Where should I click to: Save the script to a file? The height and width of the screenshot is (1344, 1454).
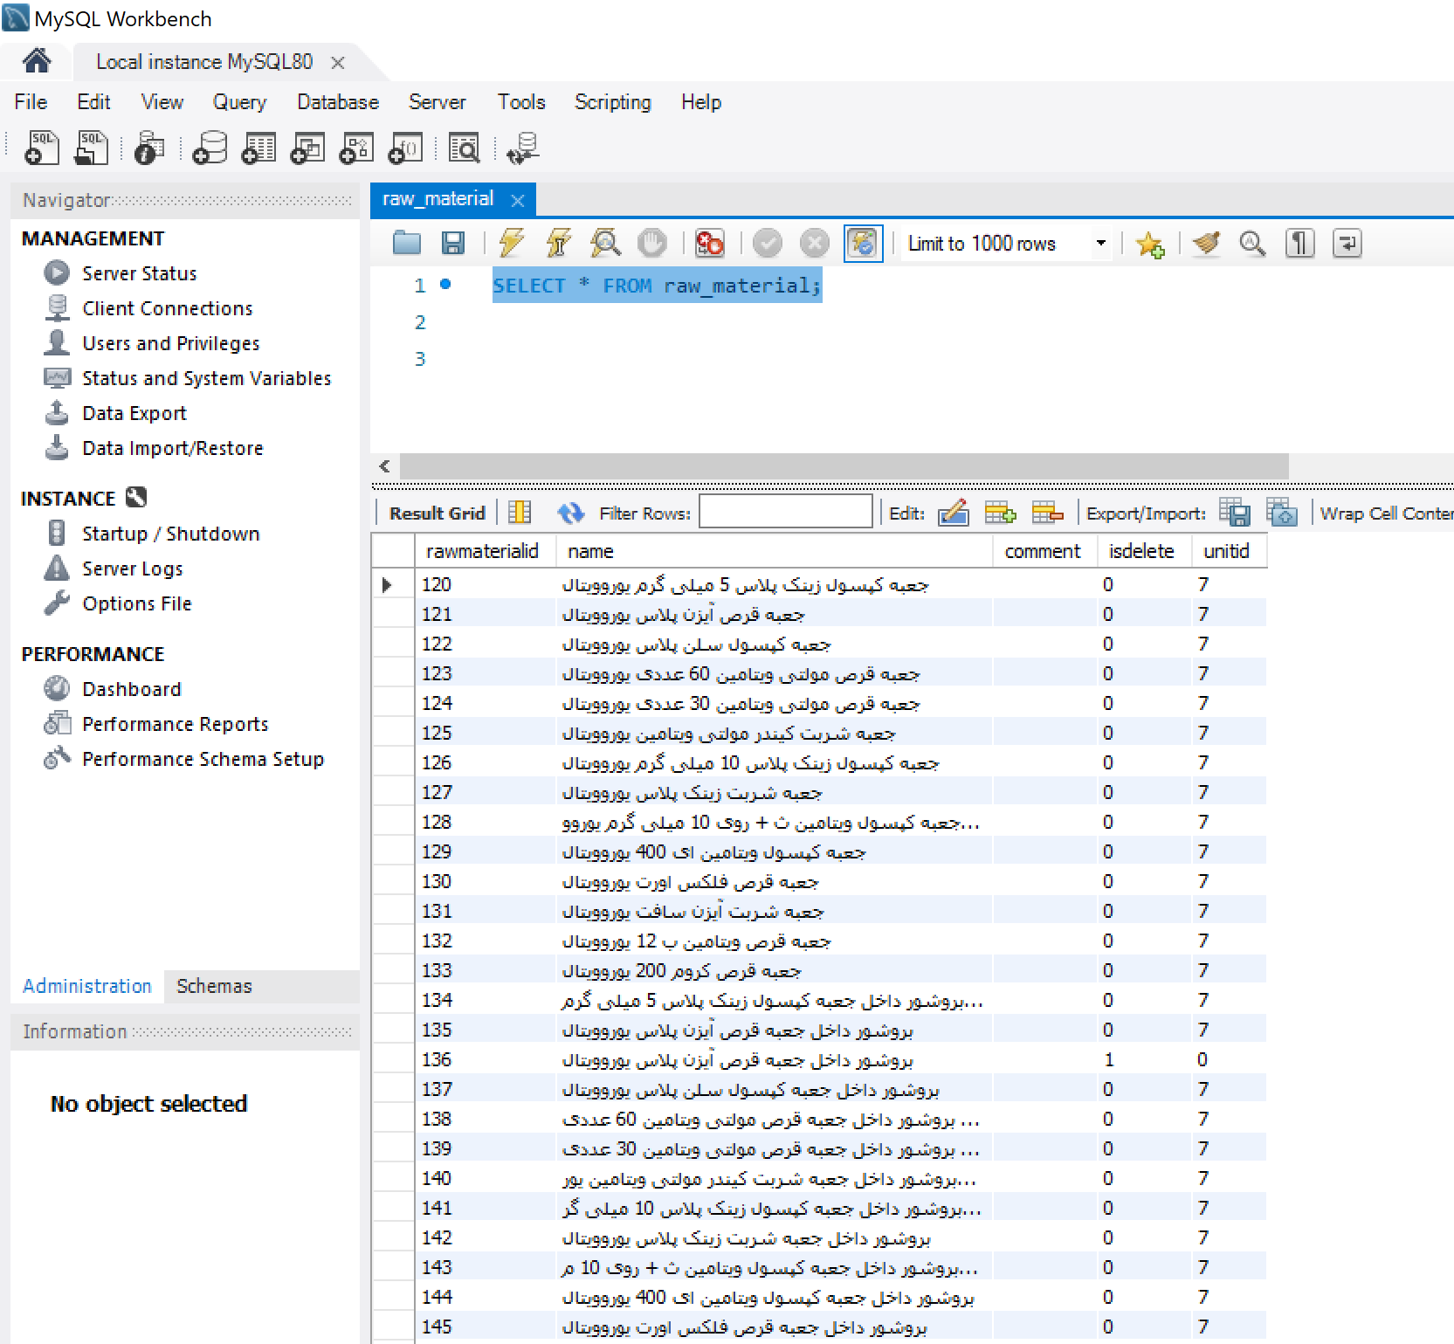click(453, 243)
